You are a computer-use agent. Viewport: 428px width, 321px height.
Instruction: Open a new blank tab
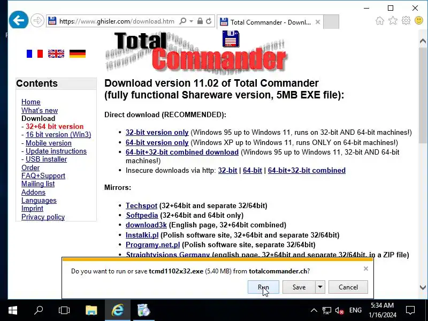331,22
